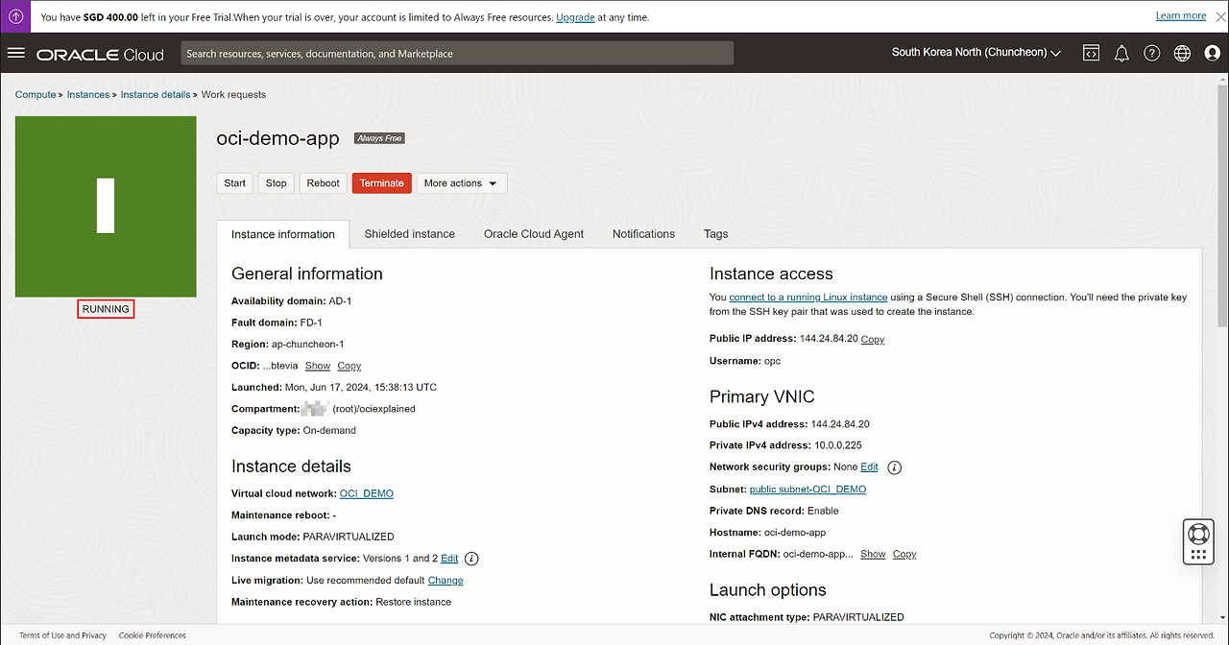Expand the More actions dropdown

tap(461, 183)
